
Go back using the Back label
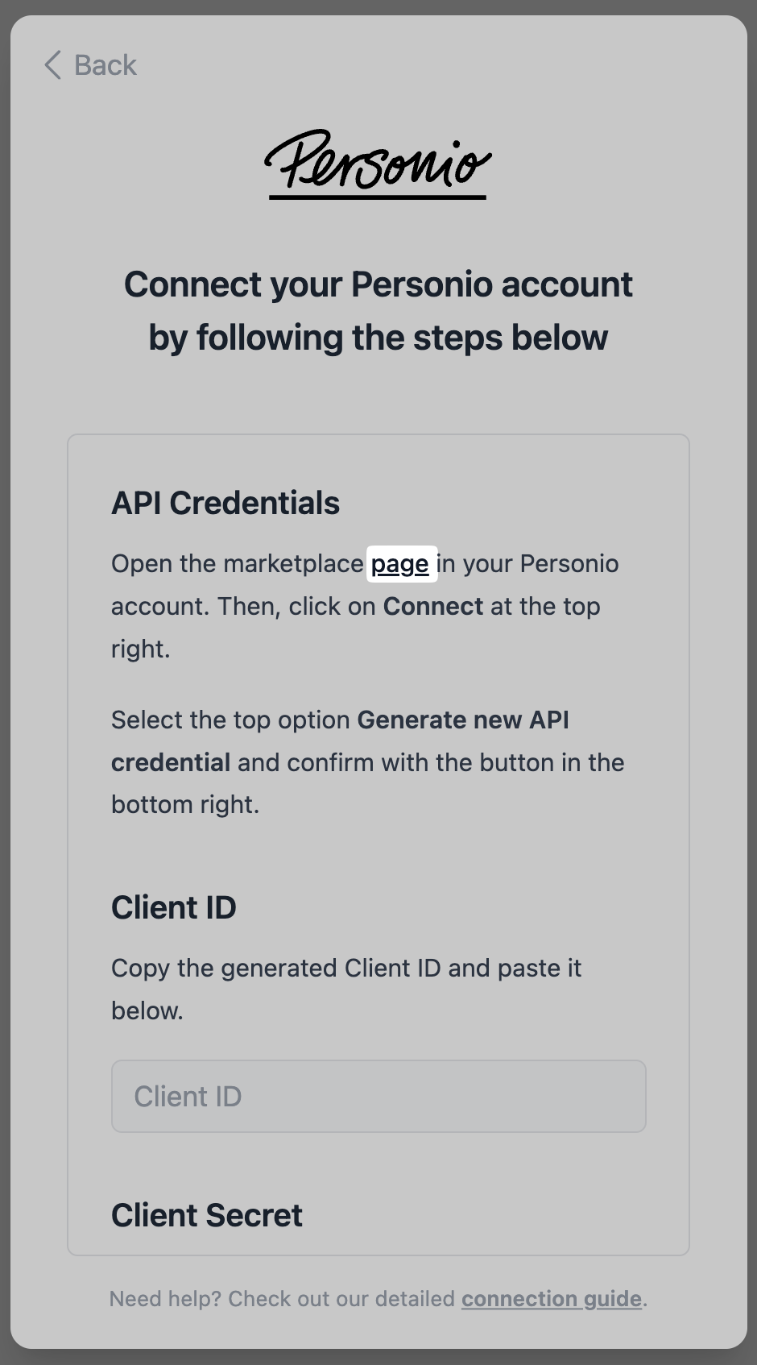105,65
